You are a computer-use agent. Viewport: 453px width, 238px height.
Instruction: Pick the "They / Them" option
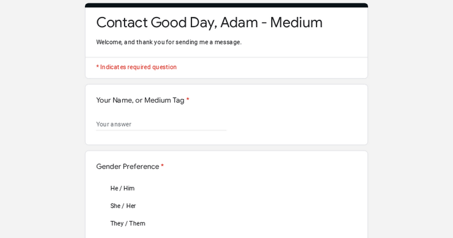[128, 223]
